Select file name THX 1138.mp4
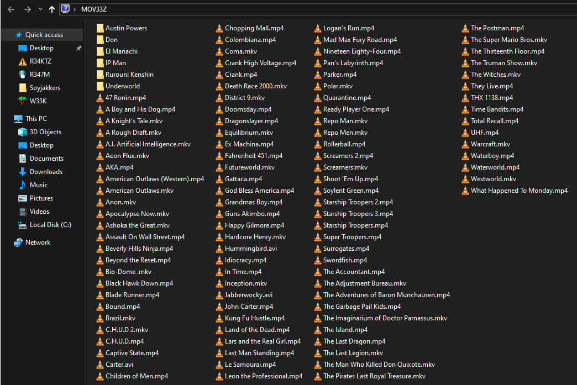Screen dimensions: 577x385 pyautogui.click(x=492, y=97)
